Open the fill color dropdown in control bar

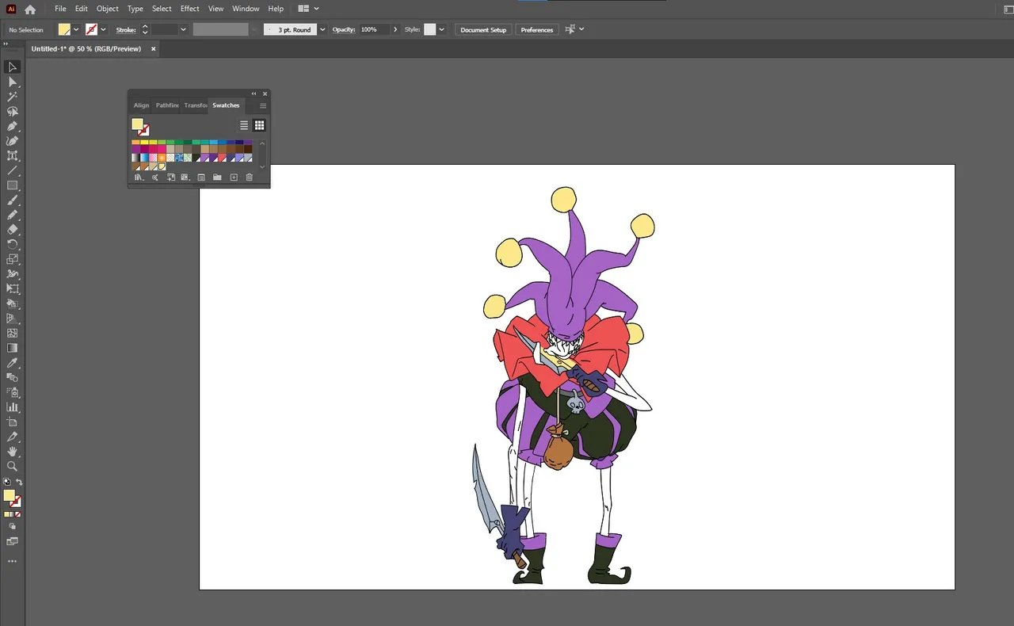click(76, 29)
